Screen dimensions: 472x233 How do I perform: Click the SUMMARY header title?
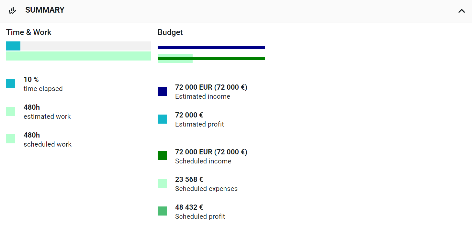click(45, 10)
